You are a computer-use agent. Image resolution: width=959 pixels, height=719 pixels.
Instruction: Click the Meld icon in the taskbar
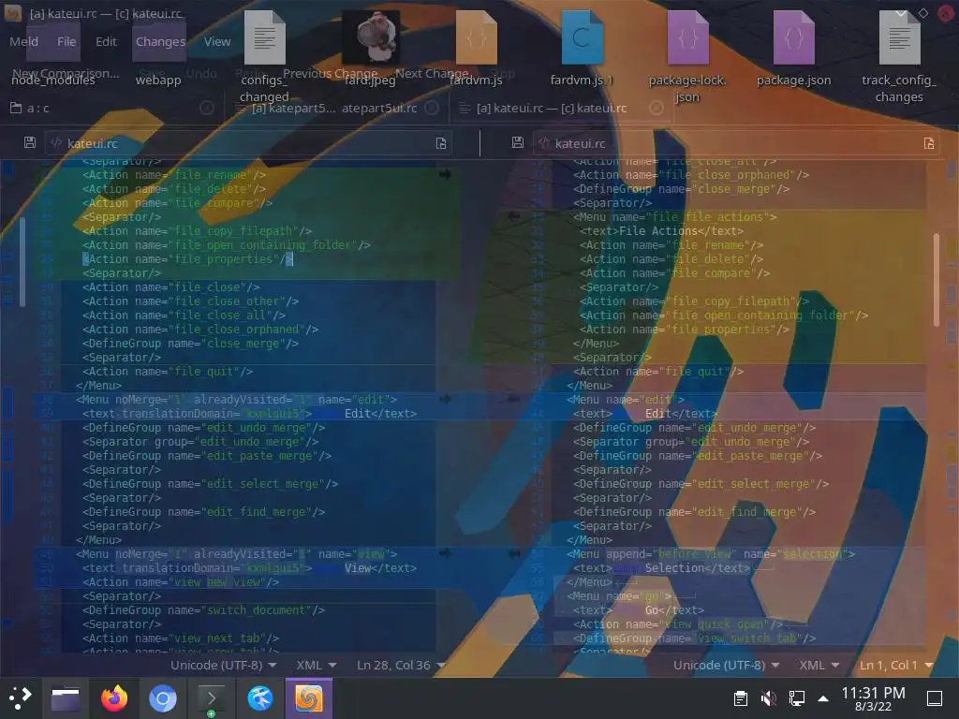tap(309, 697)
